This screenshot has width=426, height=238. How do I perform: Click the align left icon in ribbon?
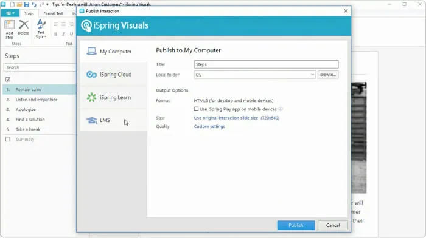[56, 24]
